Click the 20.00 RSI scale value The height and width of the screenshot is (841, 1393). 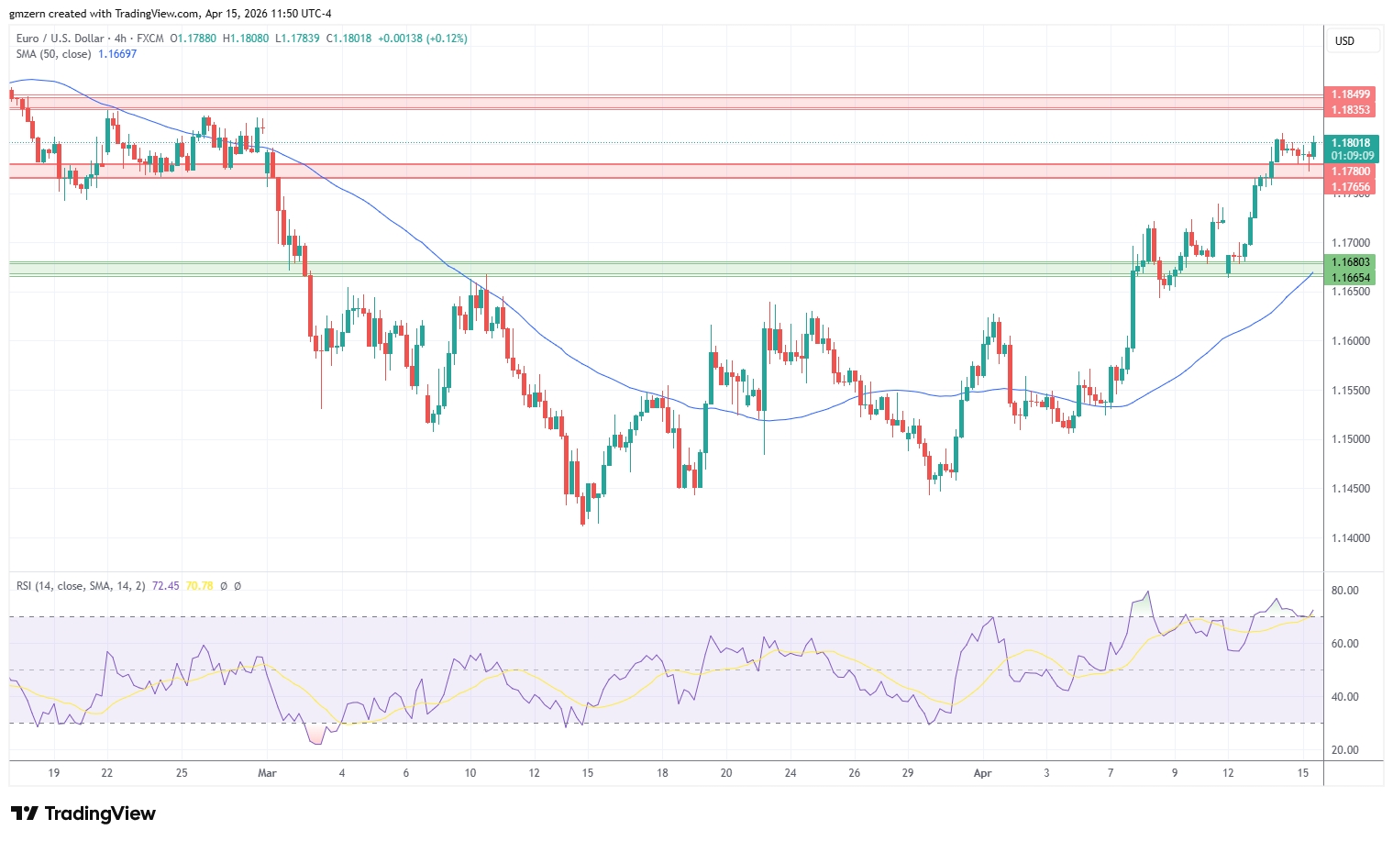click(1345, 750)
